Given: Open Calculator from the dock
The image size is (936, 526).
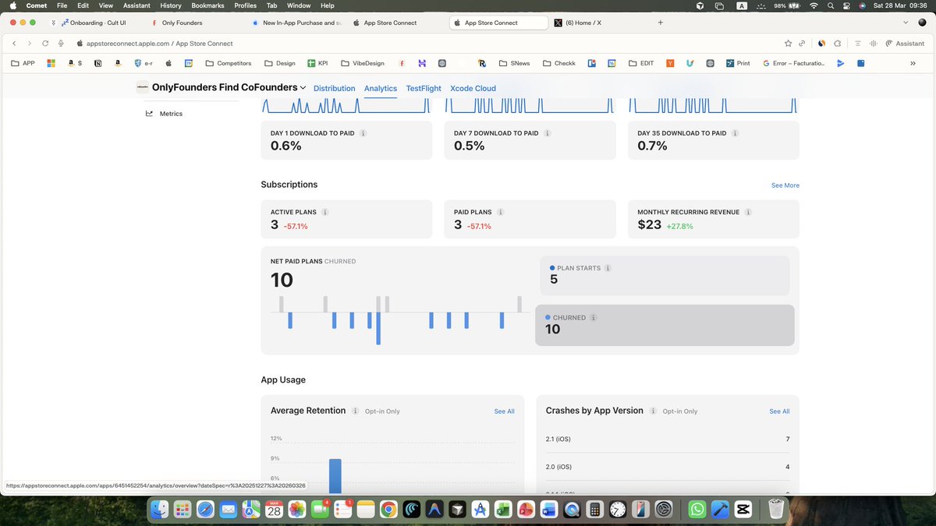Looking at the screenshot, I should (x=594, y=510).
